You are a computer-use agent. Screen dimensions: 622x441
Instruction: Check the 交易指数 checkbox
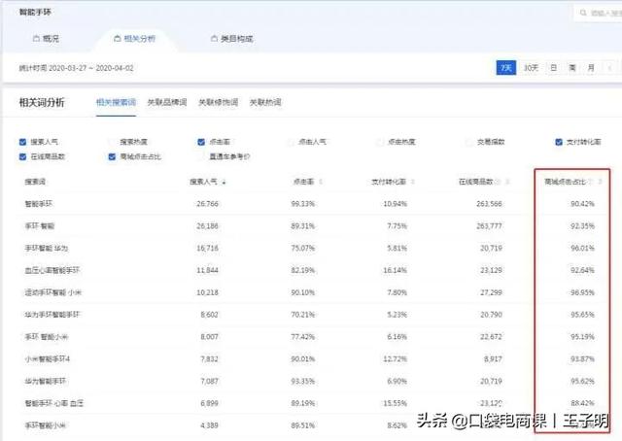469,142
